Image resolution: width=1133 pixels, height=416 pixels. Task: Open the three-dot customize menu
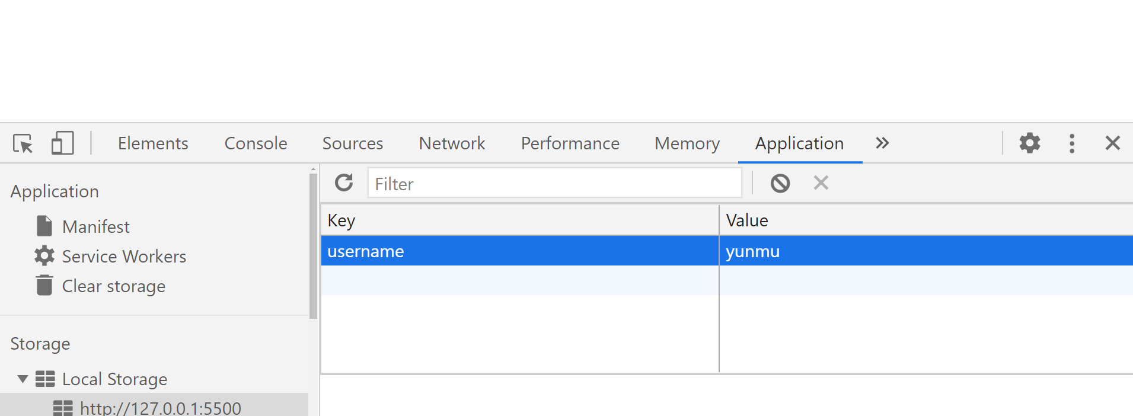tap(1071, 143)
